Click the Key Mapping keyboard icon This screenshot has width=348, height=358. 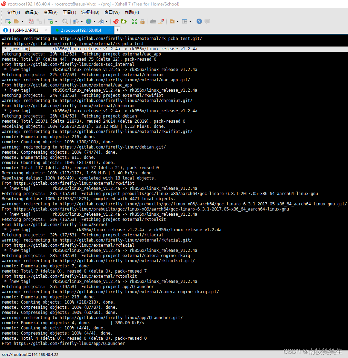pos(153,21)
